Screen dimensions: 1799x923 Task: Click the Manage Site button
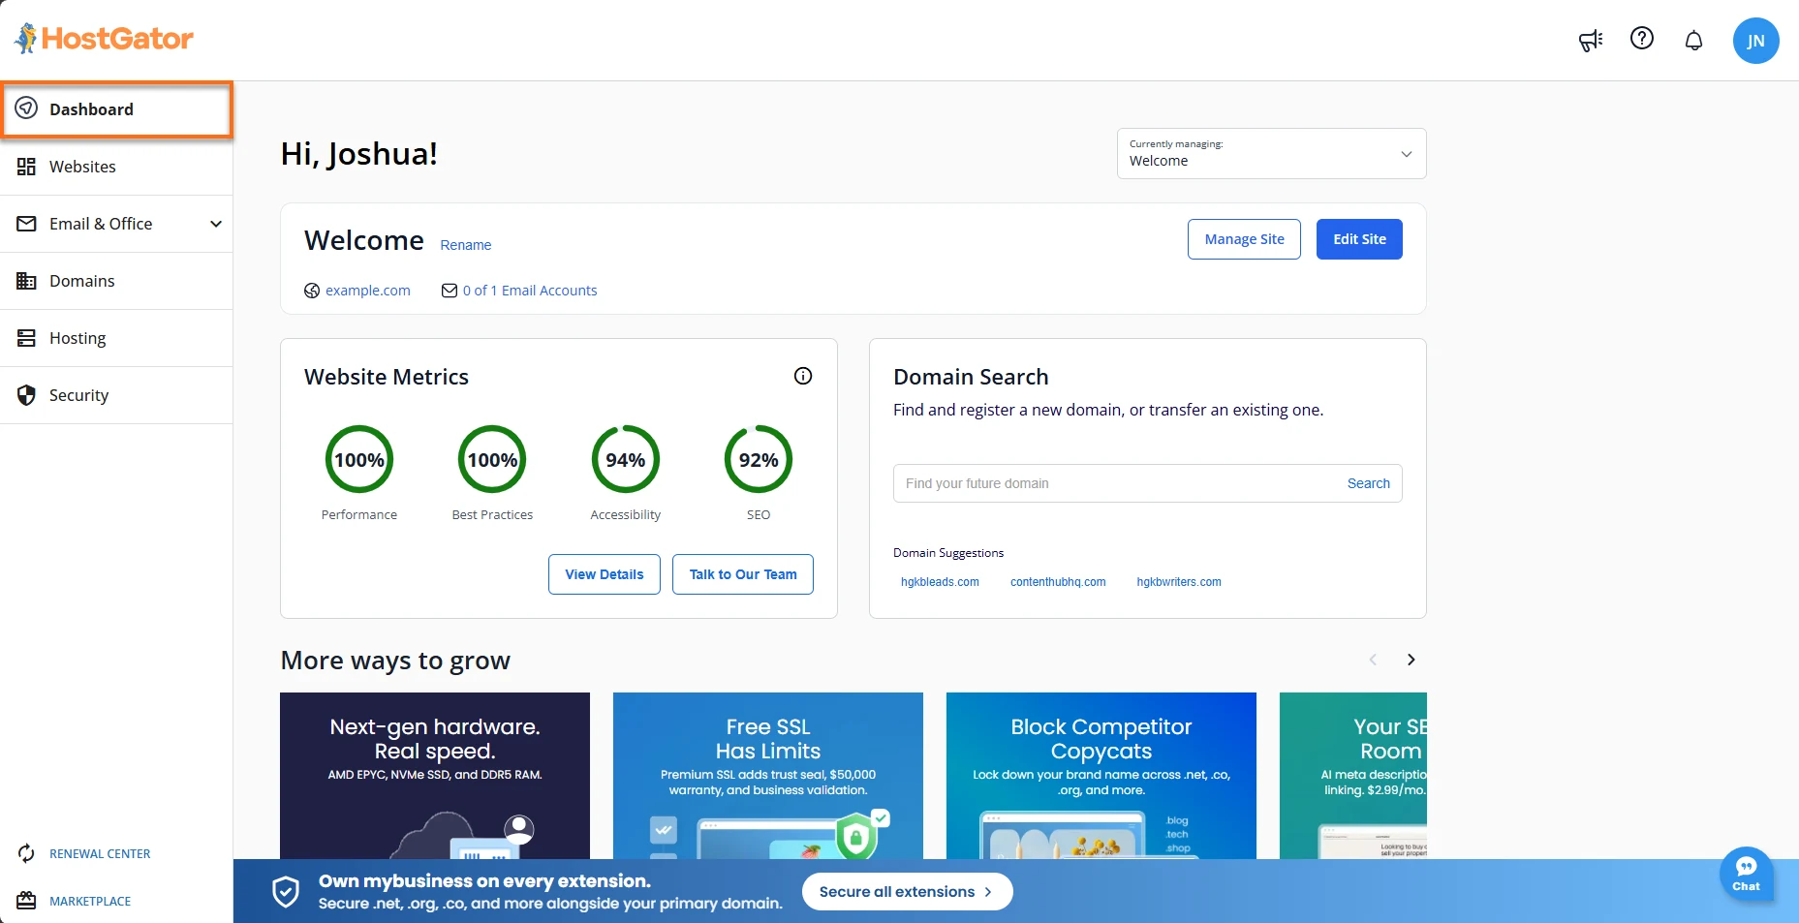1244,239
